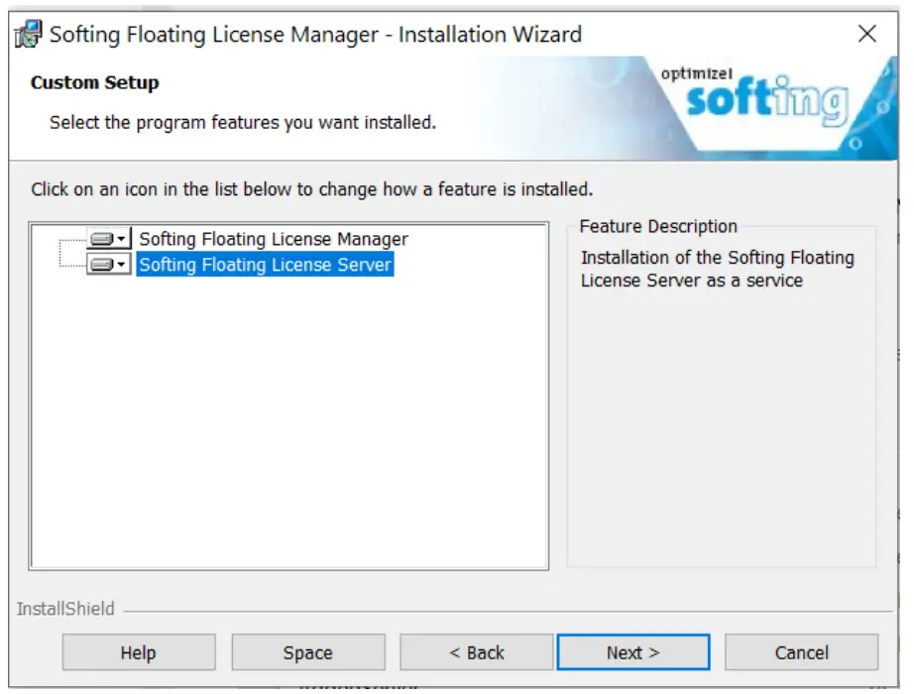Click 'Click on an icon in the list' instruction
This screenshot has width=914, height=694.
coord(312,189)
